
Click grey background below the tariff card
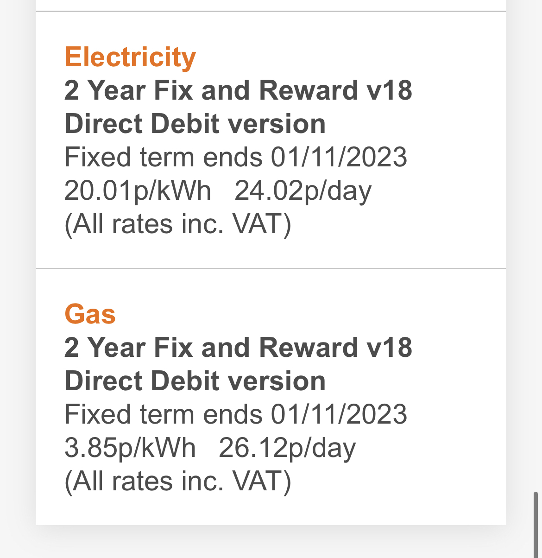[x=271, y=542]
